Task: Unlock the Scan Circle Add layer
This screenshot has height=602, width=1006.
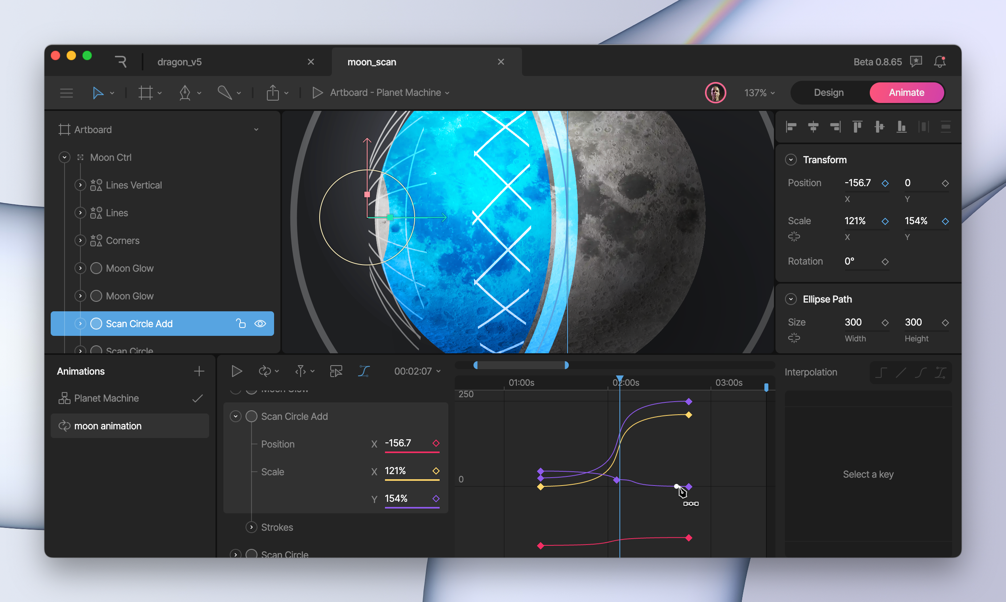Action: [240, 323]
